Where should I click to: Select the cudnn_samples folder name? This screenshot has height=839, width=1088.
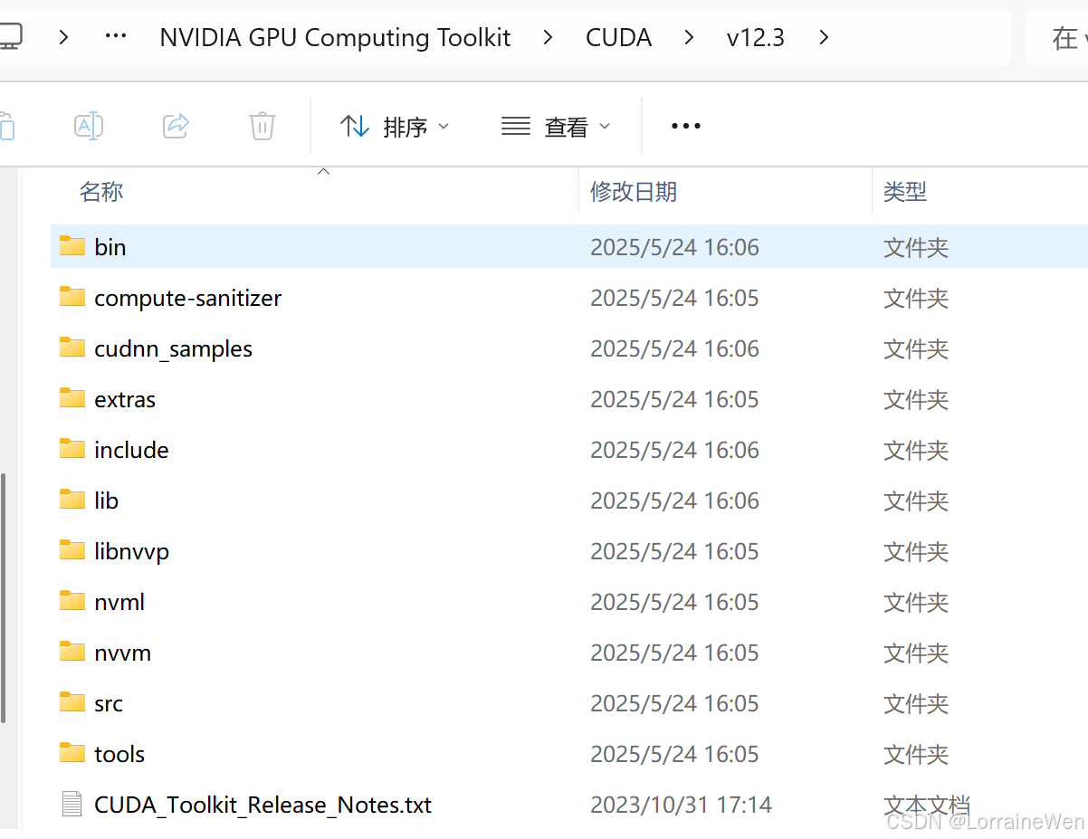click(173, 348)
